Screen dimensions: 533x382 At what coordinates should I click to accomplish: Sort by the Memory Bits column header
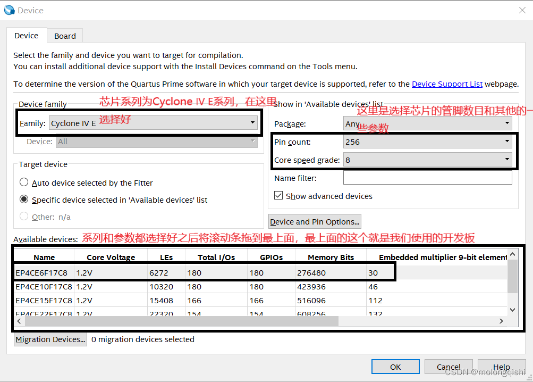click(331, 258)
